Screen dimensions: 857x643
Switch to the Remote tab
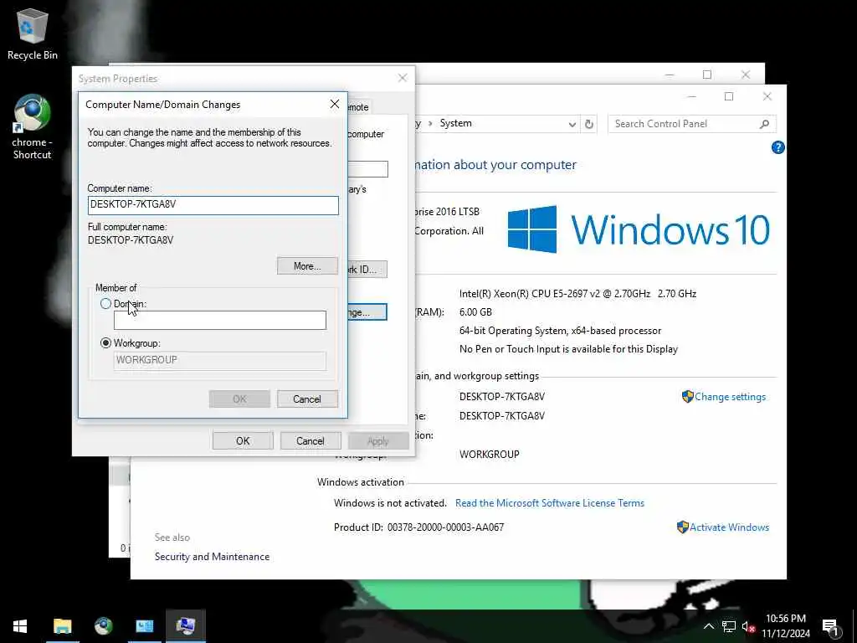[x=358, y=107]
